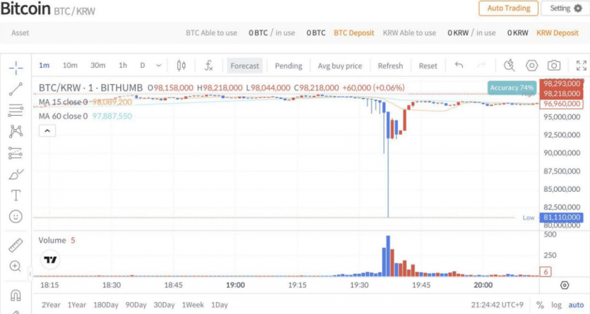Open the alert clock icon
Screen dimensions: 590x314
[x=509, y=66]
